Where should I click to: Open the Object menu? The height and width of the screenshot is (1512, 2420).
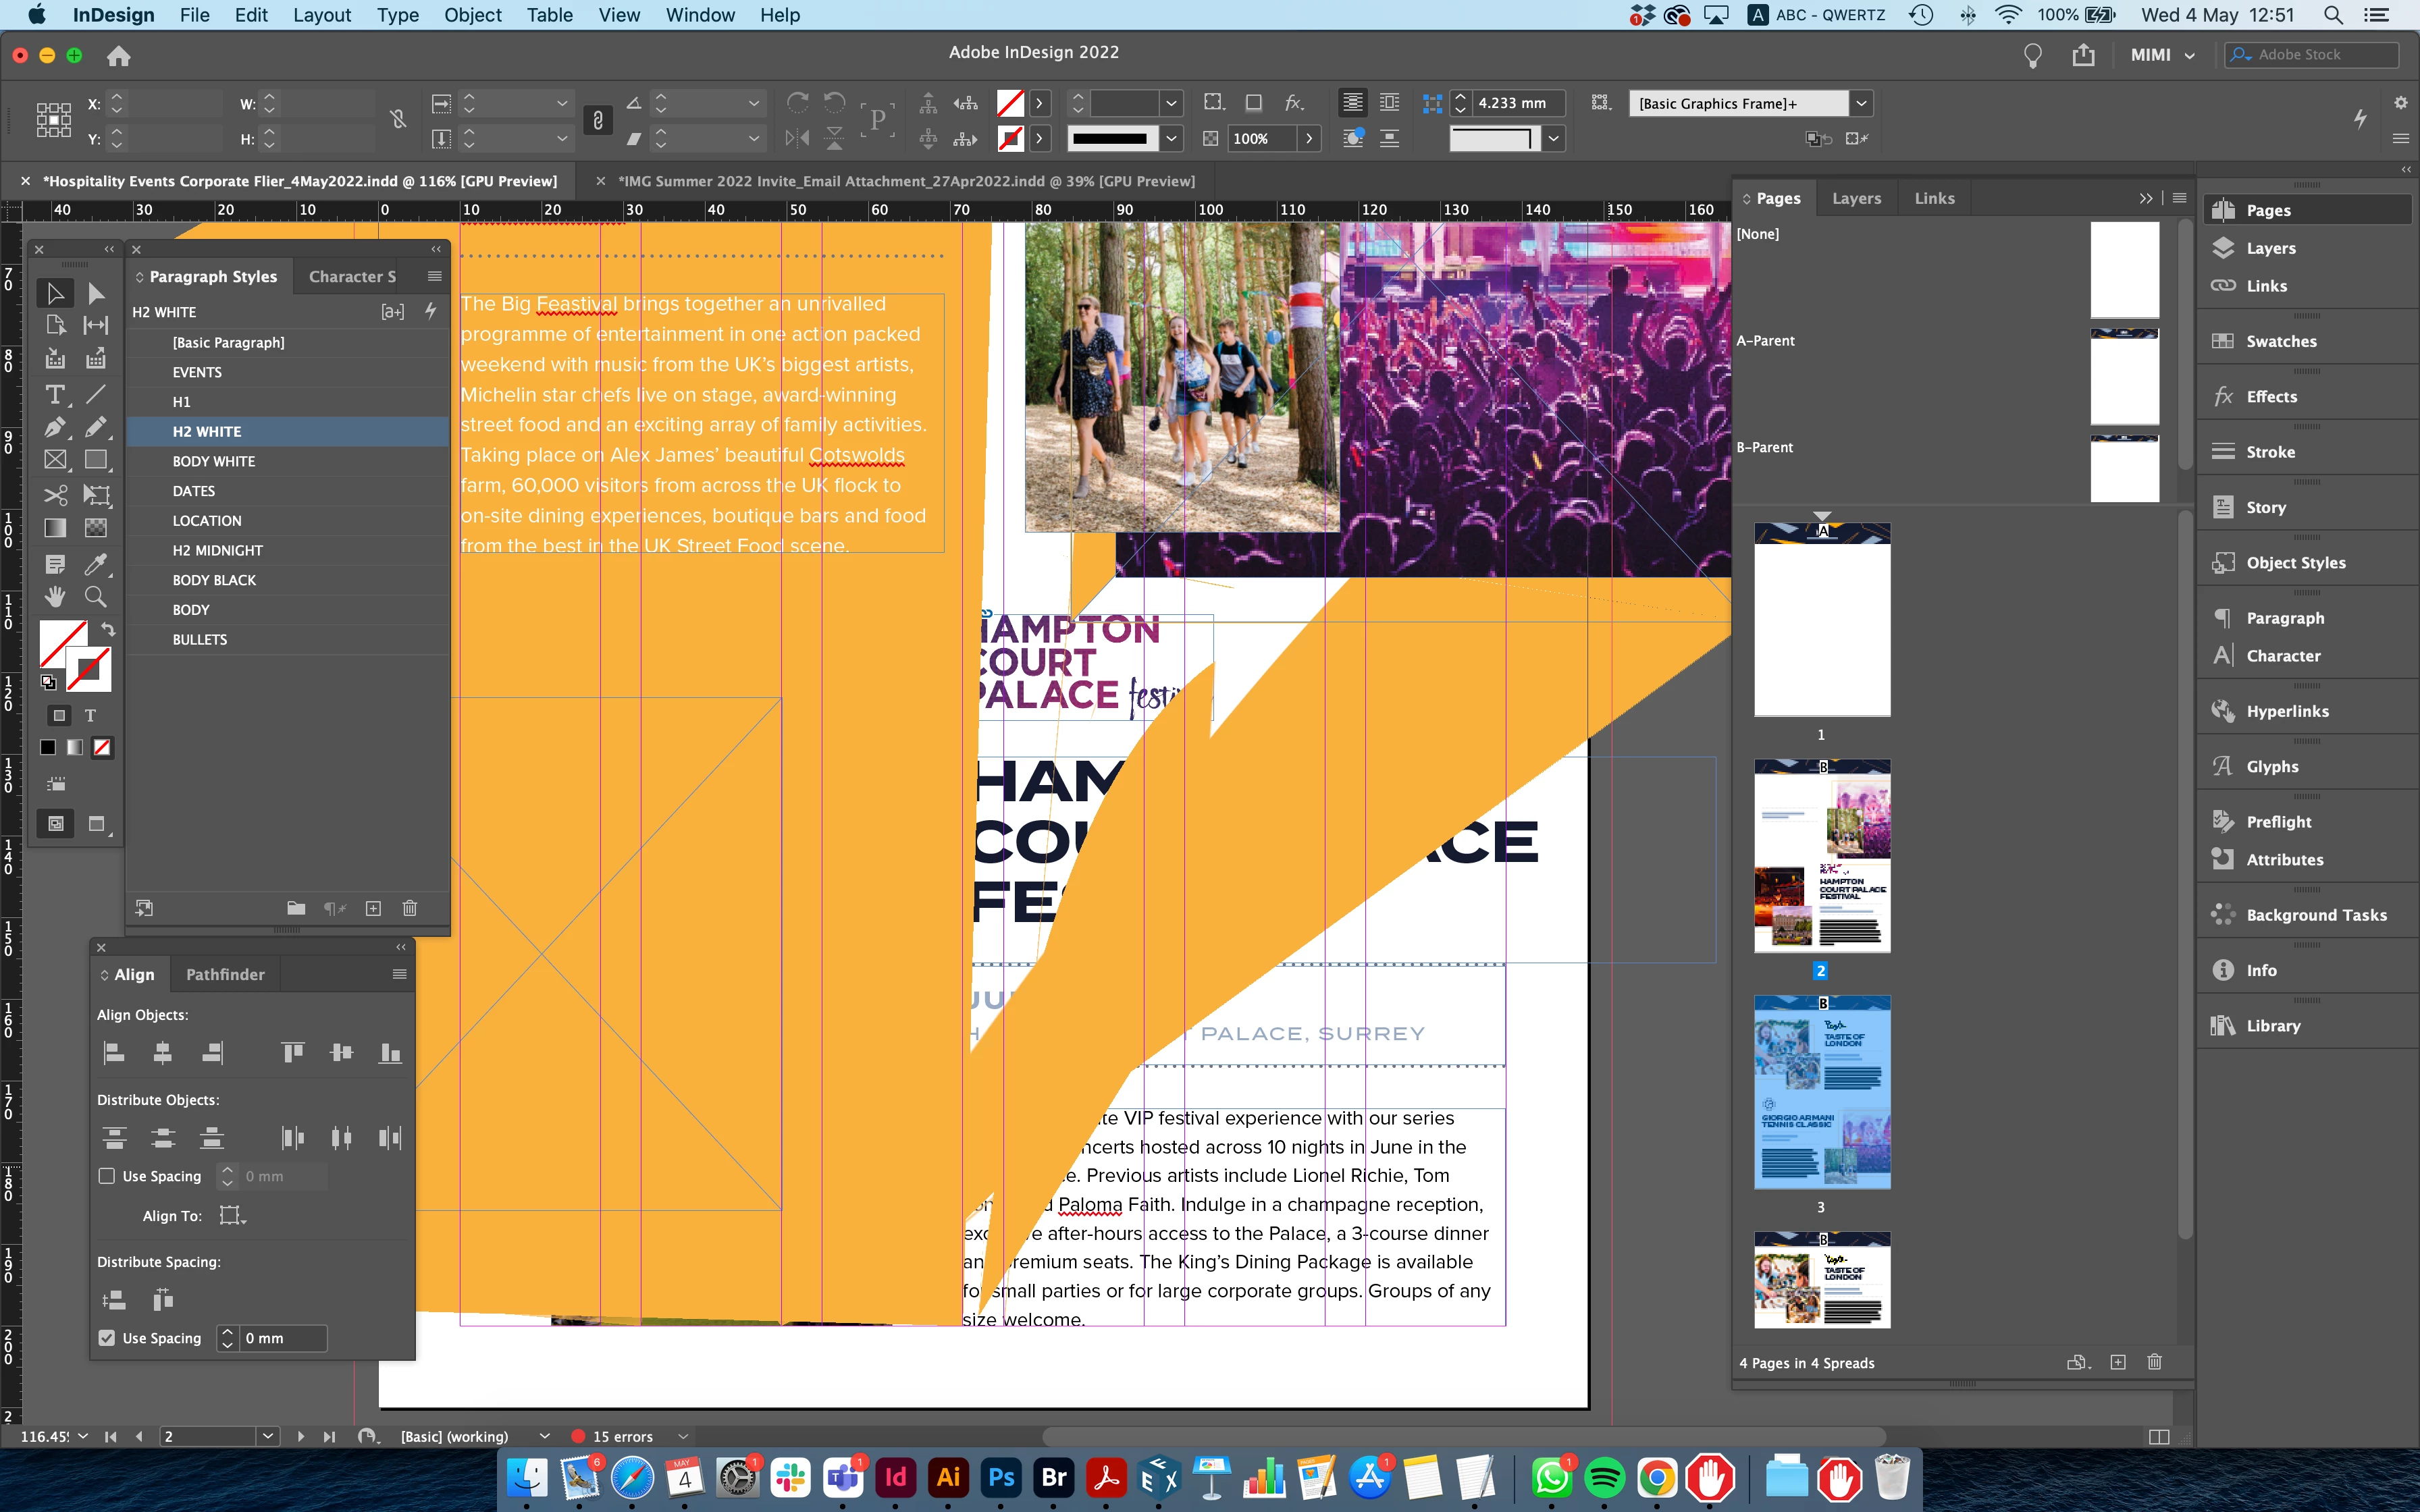(472, 15)
